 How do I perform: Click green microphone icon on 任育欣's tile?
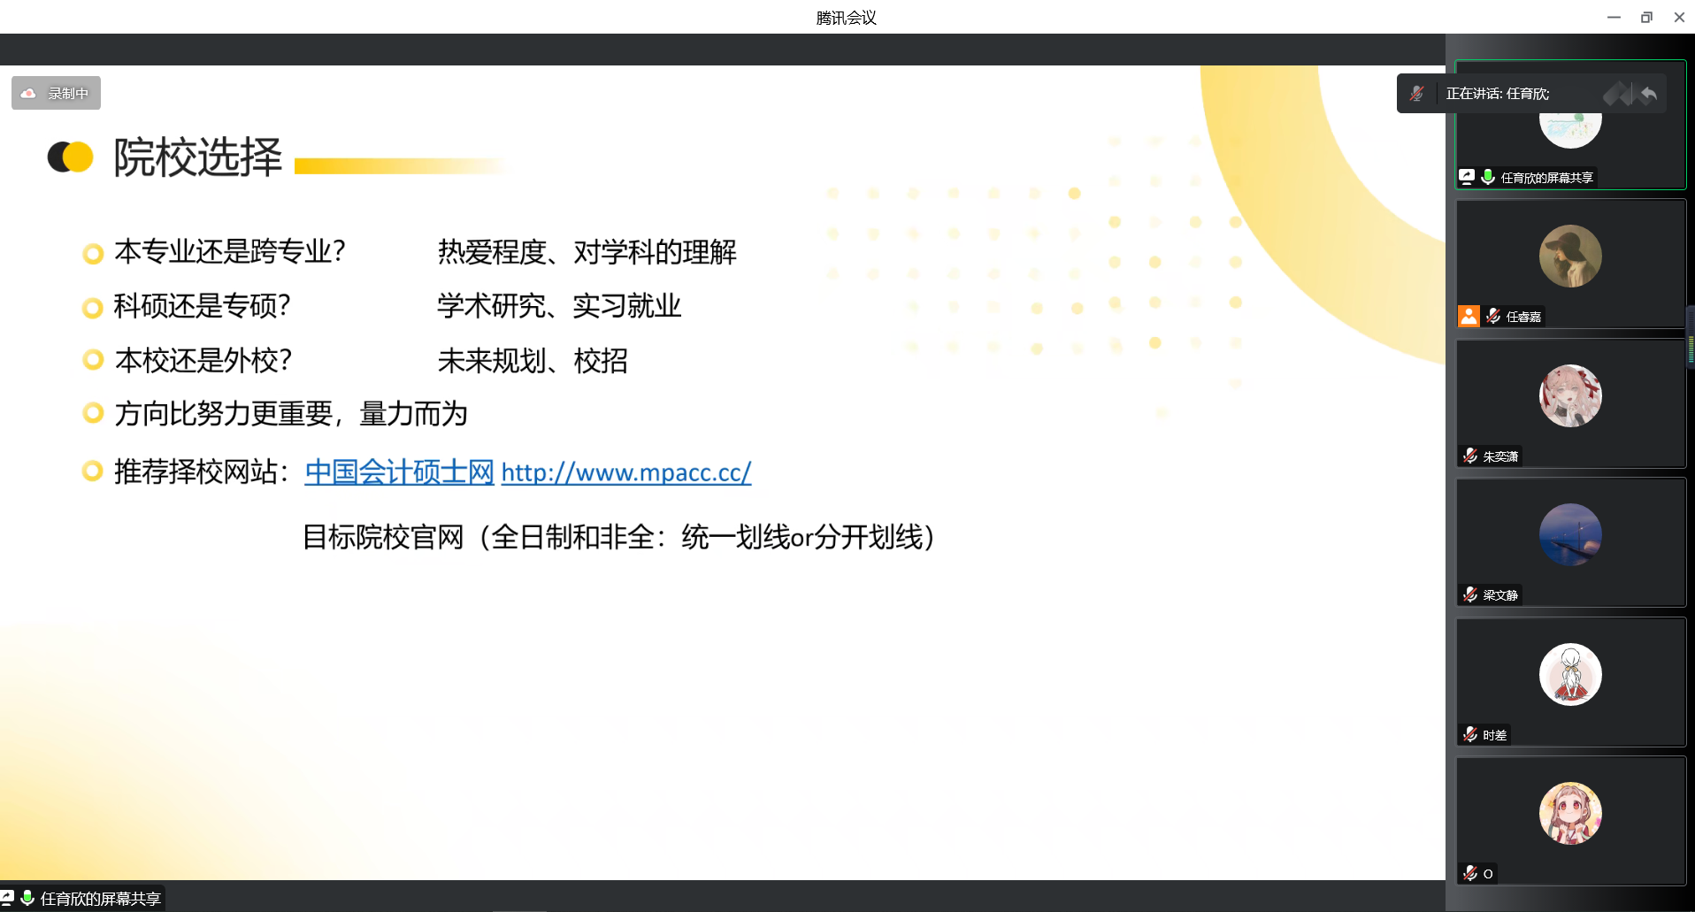(1488, 177)
